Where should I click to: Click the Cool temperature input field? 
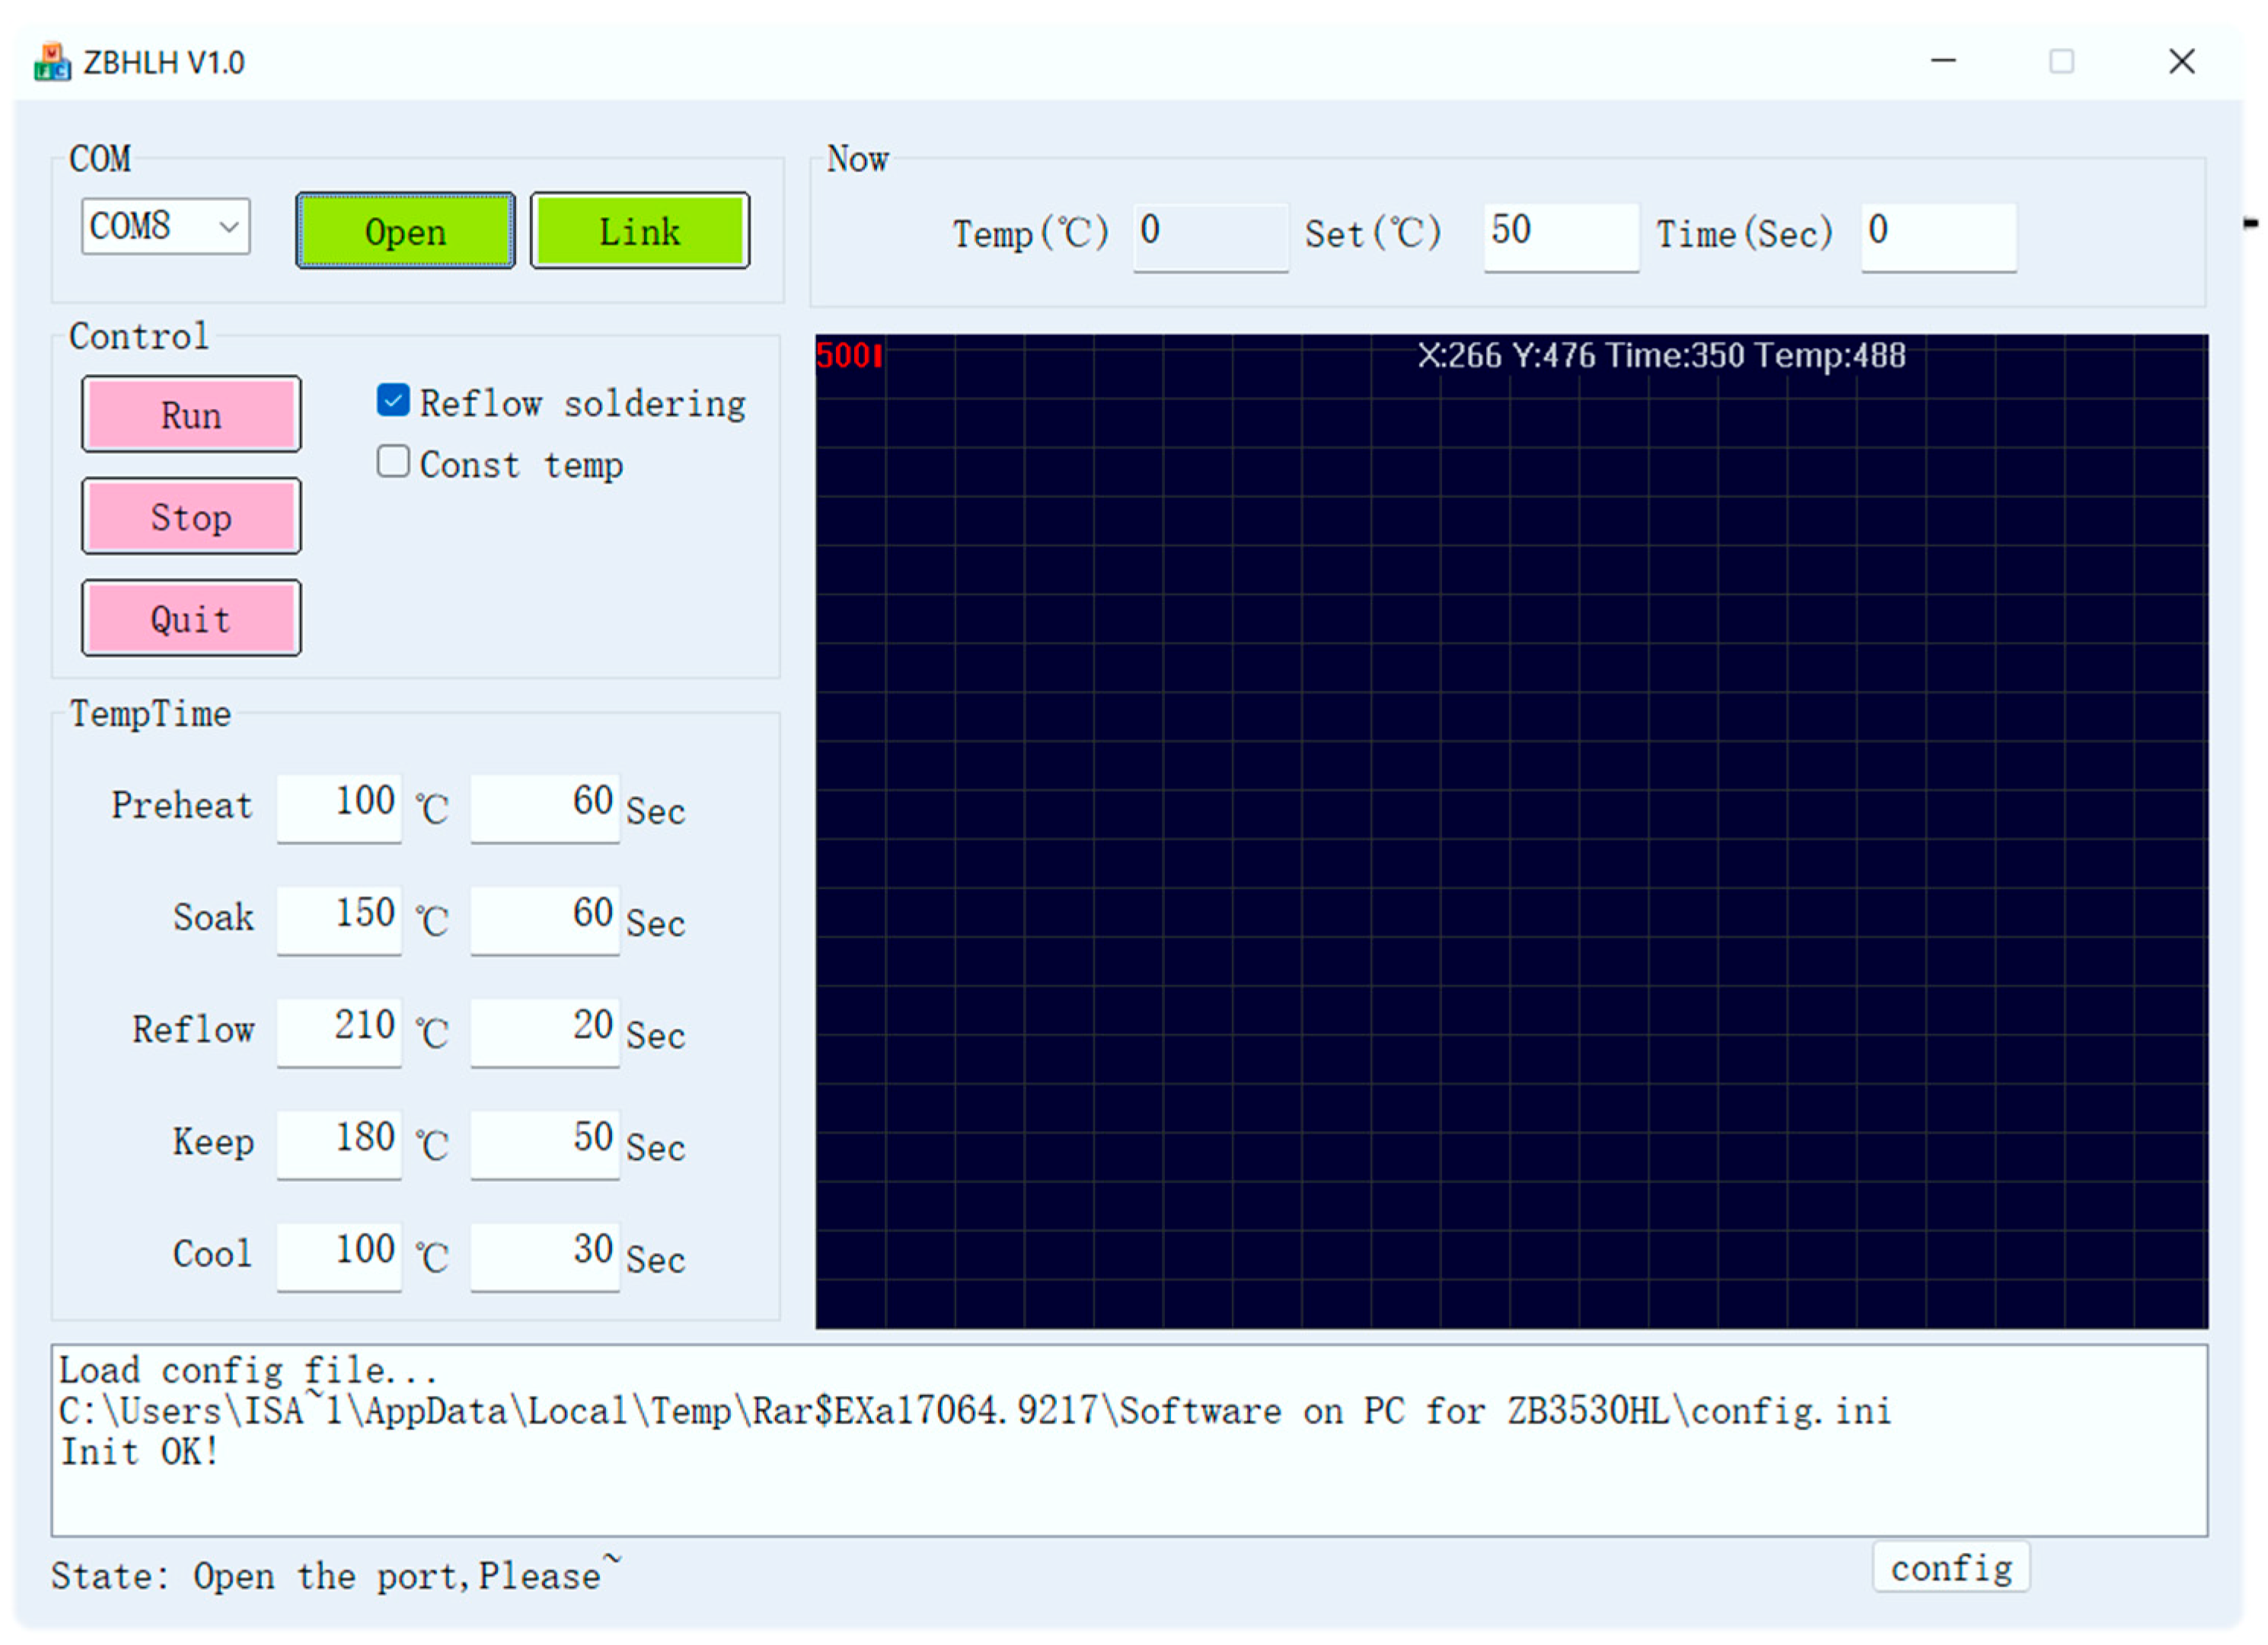340,1255
